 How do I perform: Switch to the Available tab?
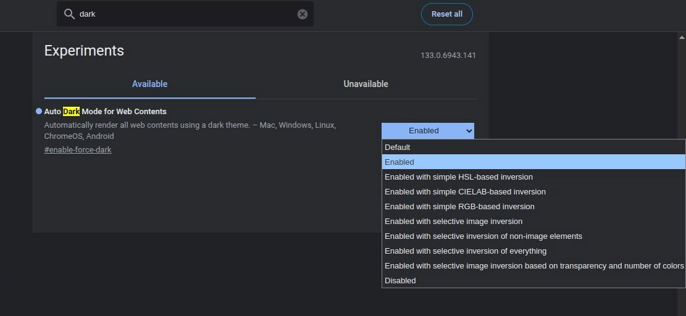149,84
